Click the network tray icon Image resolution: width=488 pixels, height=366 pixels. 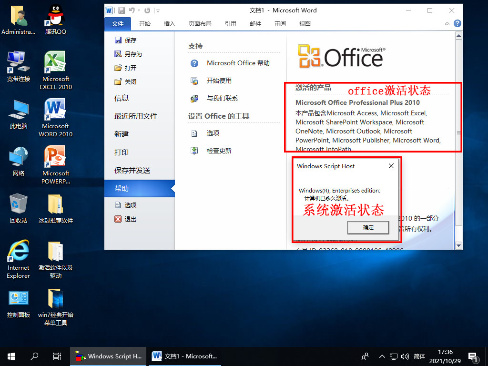coord(393,356)
